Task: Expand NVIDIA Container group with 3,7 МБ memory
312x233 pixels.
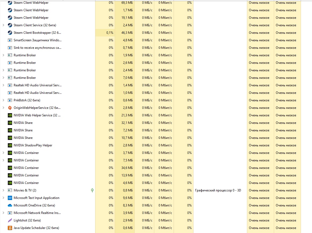Action: [3, 153]
